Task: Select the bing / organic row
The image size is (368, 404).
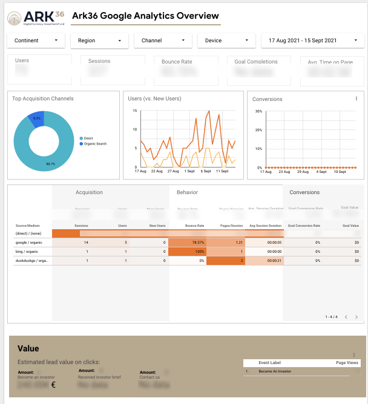Action: tap(187, 252)
